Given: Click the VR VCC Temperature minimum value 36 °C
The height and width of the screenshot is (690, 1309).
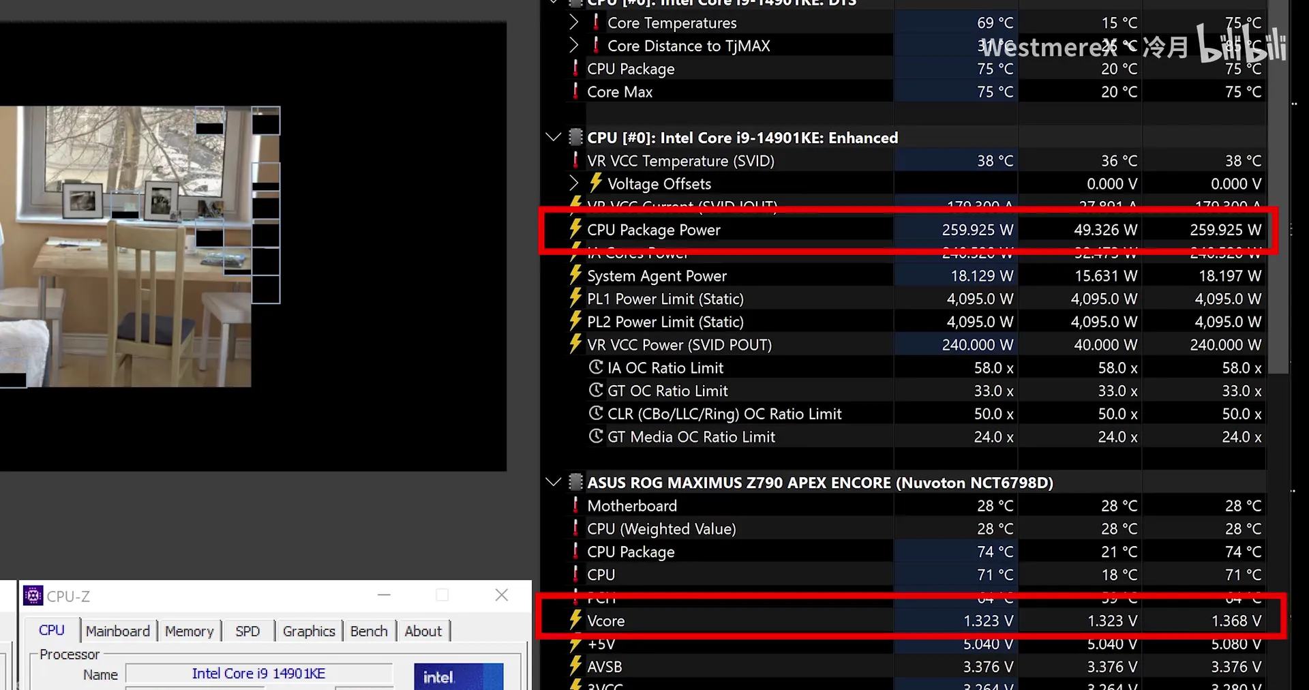Looking at the screenshot, I should [1119, 161].
